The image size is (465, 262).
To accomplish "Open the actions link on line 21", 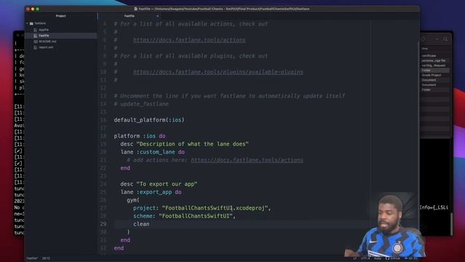I will coord(247,160).
